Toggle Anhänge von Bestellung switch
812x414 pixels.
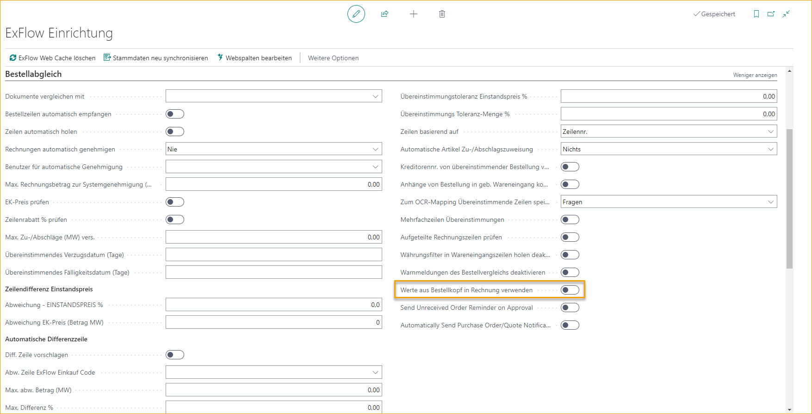[570, 184]
